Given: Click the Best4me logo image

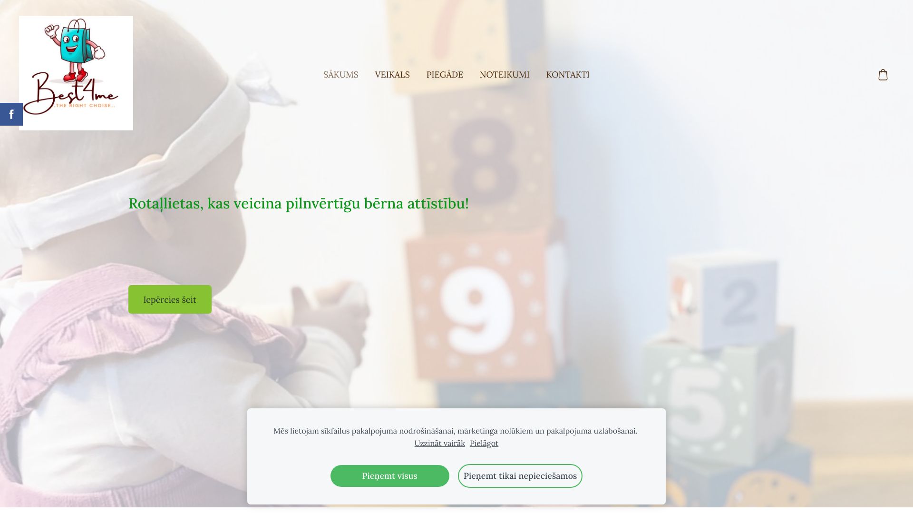Looking at the screenshot, I should [x=76, y=73].
